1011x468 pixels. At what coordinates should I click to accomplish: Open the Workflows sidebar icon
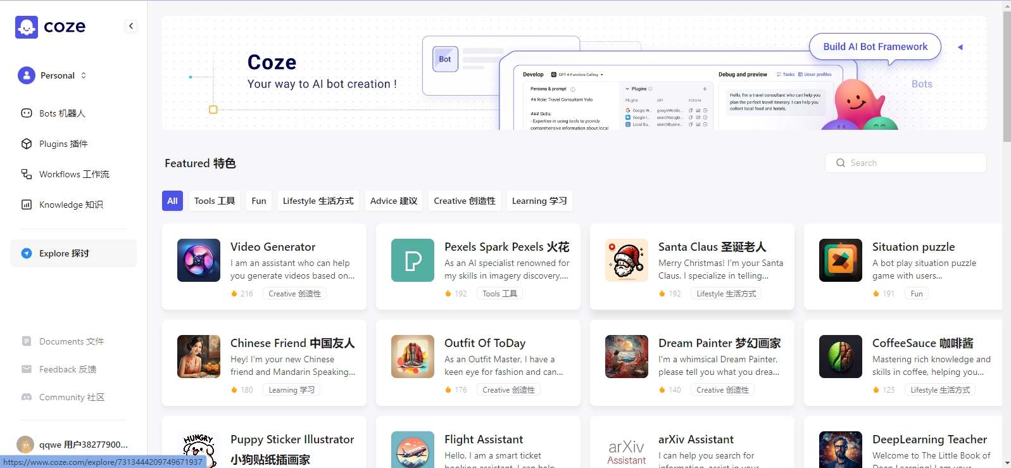pos(27,174)
